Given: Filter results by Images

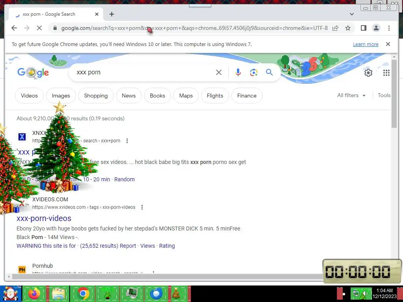Looking at the screenshot, I should (61, 96).
